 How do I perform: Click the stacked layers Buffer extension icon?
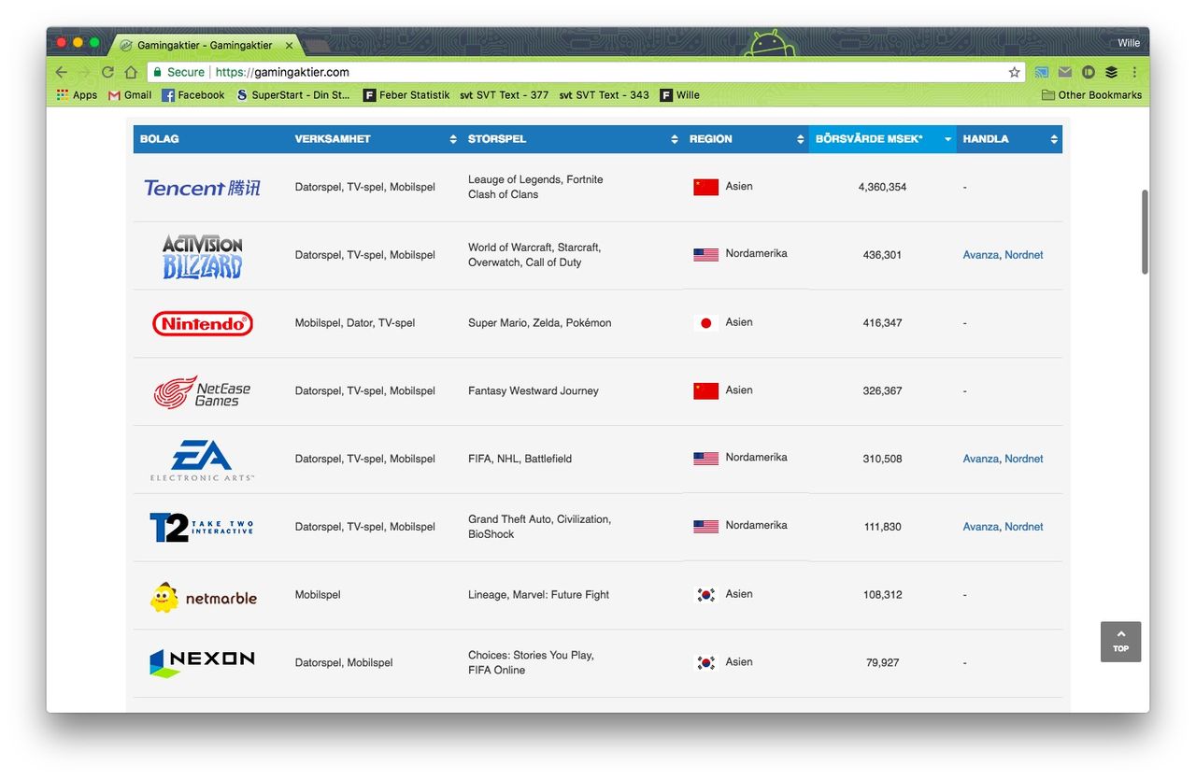point(1111,72)
